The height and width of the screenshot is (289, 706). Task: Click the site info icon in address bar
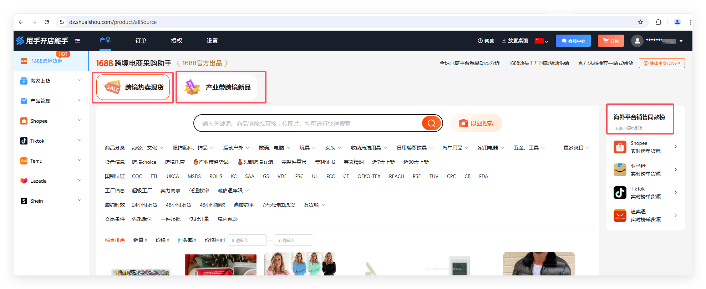62,22
